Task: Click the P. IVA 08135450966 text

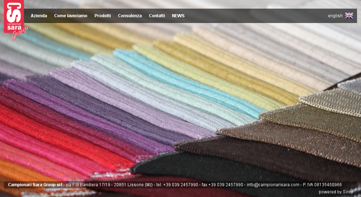Action: pos(322,185)
